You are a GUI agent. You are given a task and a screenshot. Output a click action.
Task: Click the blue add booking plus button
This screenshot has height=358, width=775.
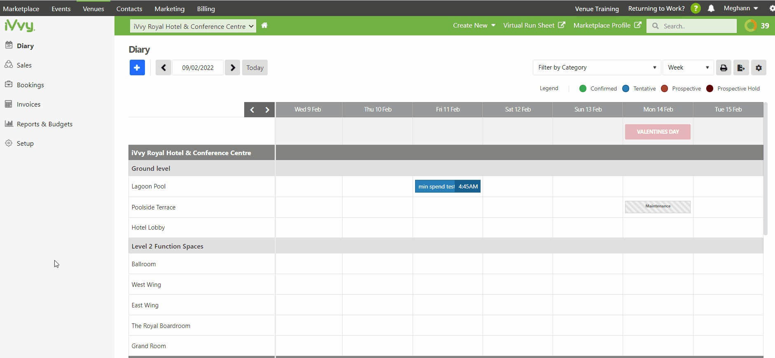pyautogui.click(x=137, y=67)
